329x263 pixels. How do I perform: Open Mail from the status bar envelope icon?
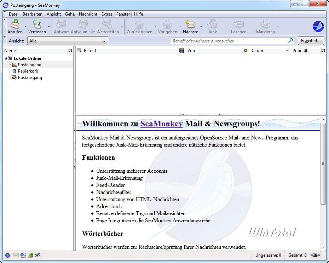(x=16, y=255)
